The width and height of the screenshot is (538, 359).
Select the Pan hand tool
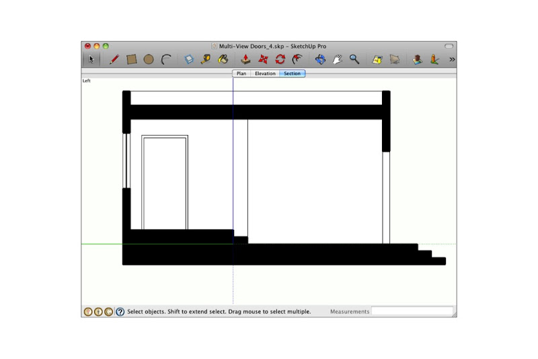tap(338, 59)
